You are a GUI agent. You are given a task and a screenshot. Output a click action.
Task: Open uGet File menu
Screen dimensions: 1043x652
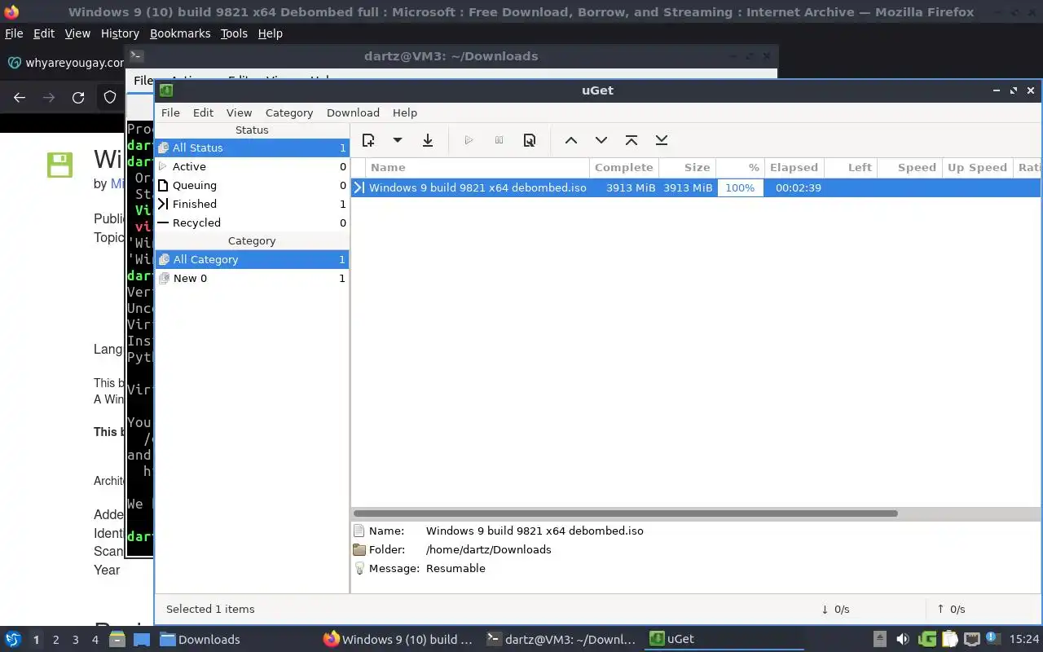[170, 112]
